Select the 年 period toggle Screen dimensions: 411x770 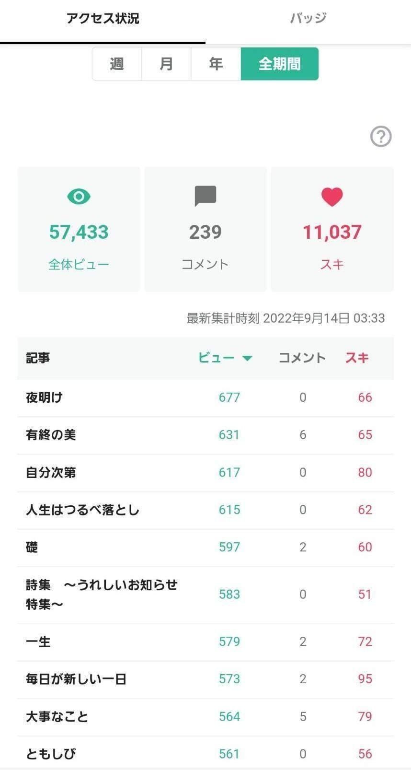click(x=216, y=64)
